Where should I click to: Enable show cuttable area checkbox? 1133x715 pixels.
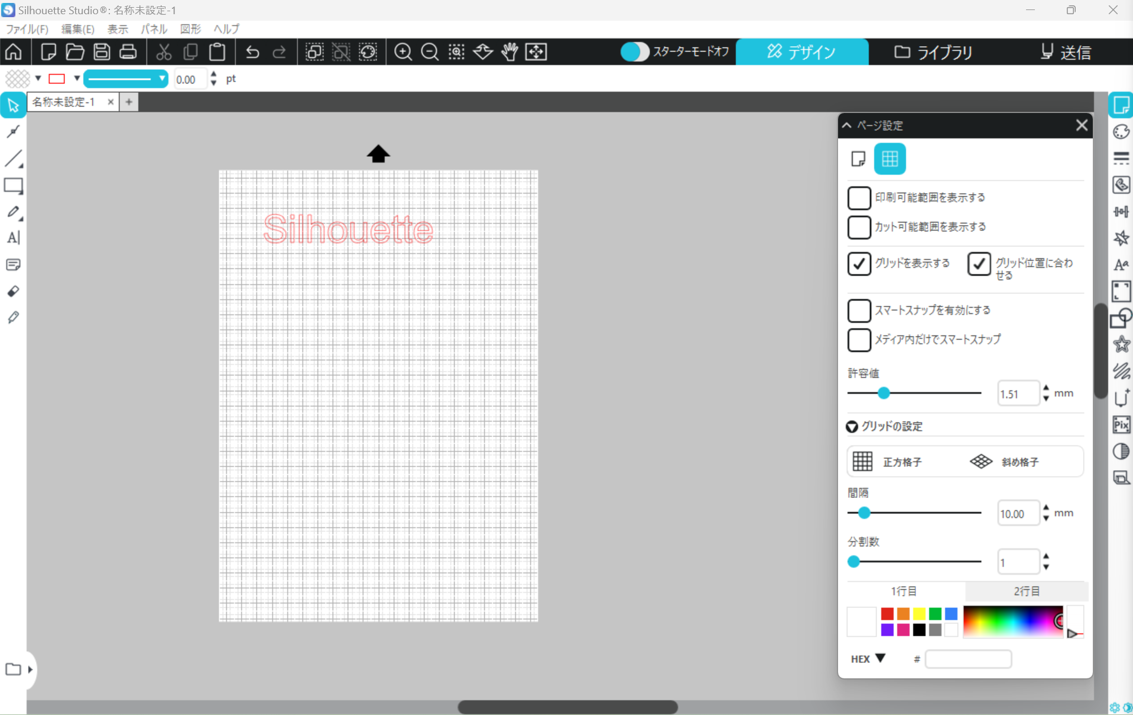point(859,227)
